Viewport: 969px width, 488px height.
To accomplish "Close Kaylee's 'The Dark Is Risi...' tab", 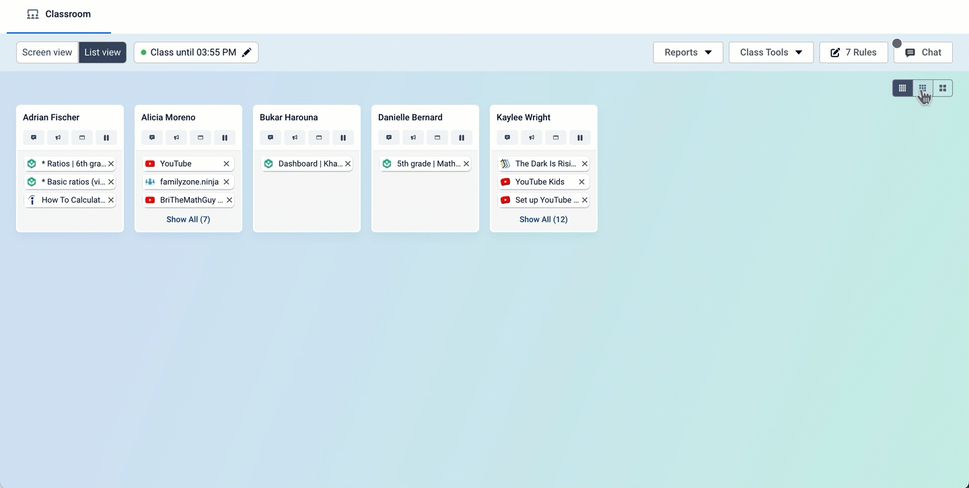I will tap(585, 163).
